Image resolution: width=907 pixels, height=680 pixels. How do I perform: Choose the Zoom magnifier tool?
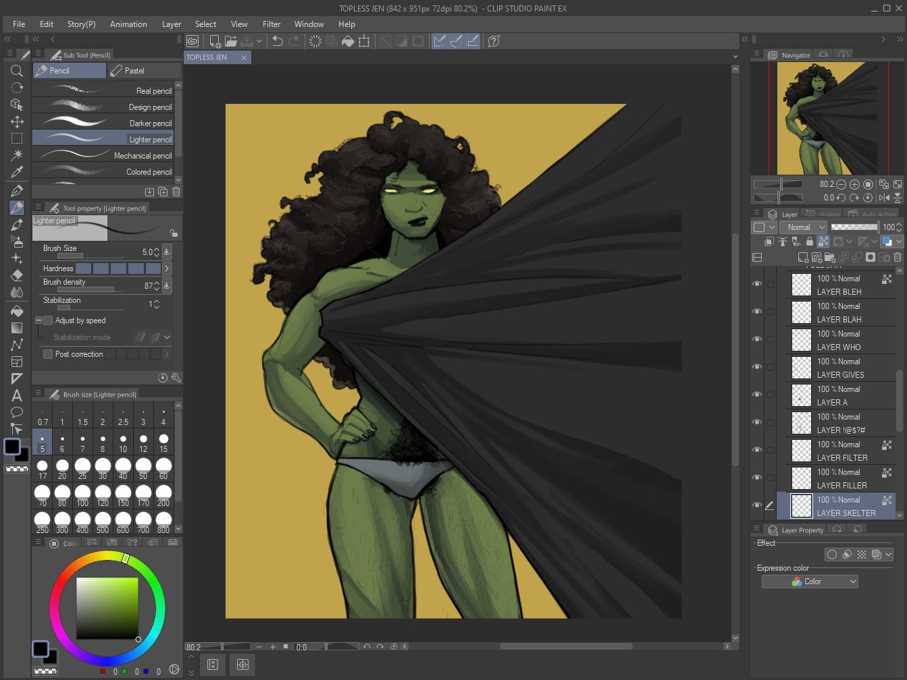(17, 71)
